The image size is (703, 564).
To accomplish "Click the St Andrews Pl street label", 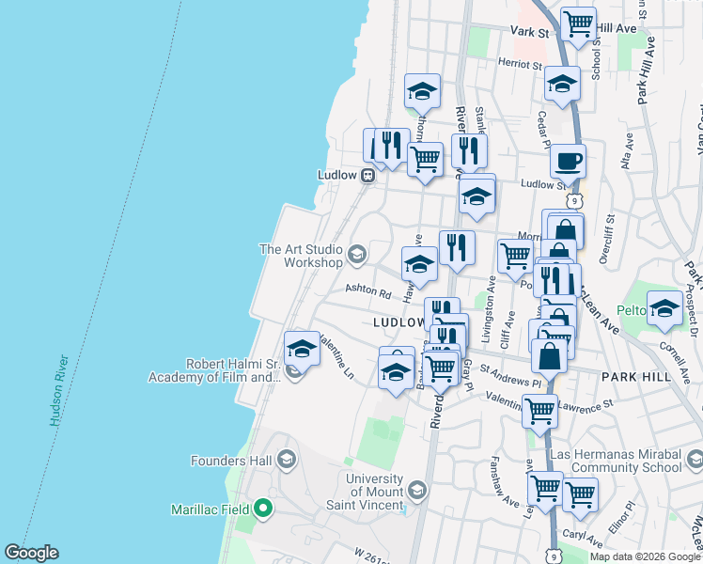I will pos(510,376).
